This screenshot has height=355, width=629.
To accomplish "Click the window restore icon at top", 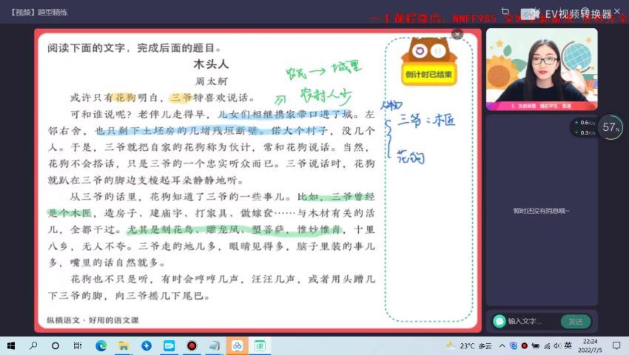I will (x=505, y=11).
